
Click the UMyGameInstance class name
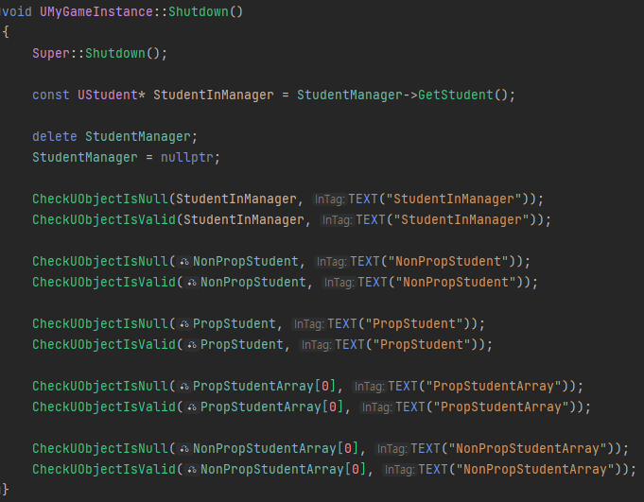(x=96, y=12)
